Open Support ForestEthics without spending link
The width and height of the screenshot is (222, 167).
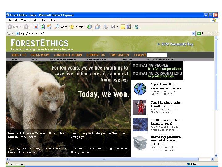pos(166,86)
